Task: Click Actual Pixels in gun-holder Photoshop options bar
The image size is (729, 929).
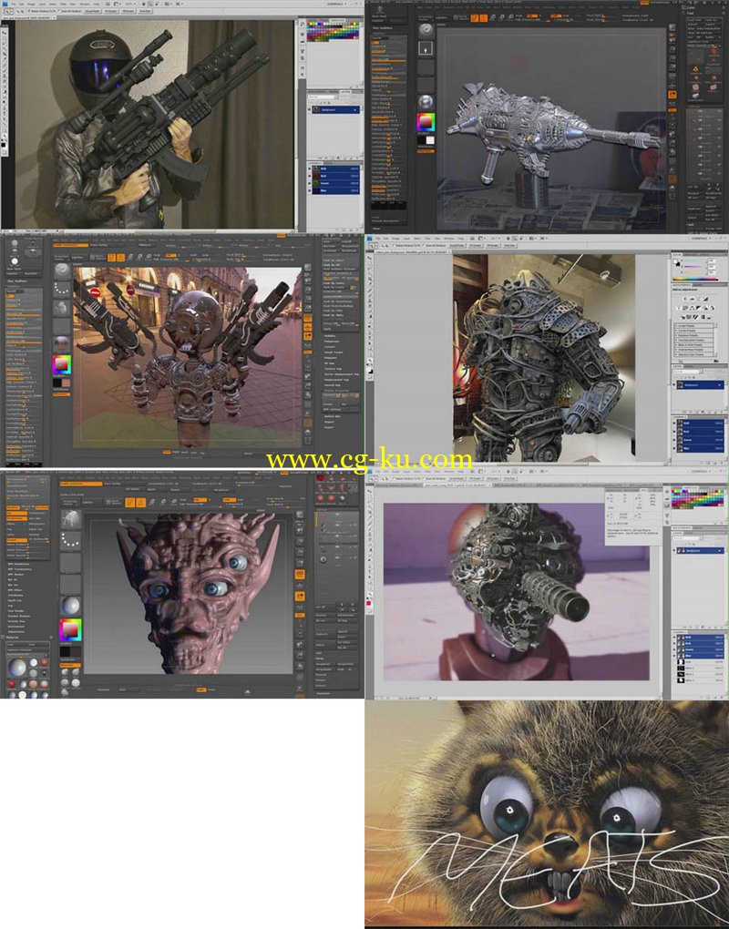Action: [92, 11]
